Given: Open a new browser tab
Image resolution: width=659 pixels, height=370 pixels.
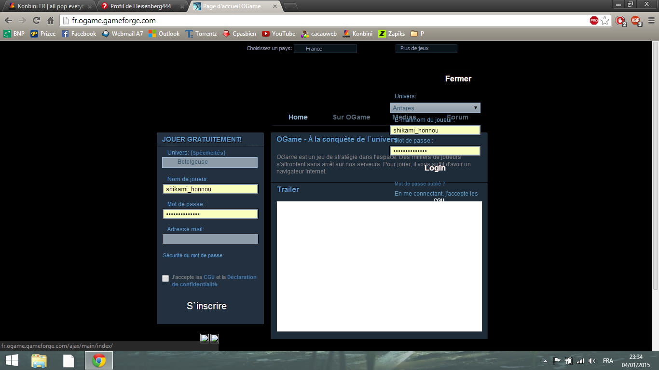Looking at the screenshot, I should click(290, 6).
